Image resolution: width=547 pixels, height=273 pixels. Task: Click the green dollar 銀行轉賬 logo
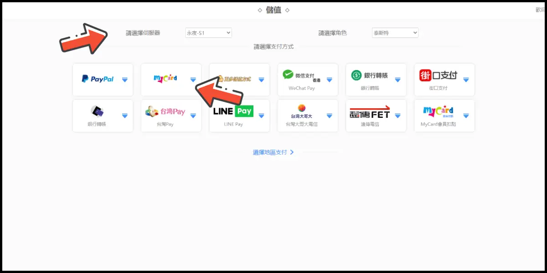coord(370,75)
